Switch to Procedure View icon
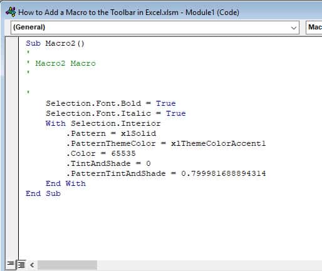The image size is (322, 271). [11, 264]
